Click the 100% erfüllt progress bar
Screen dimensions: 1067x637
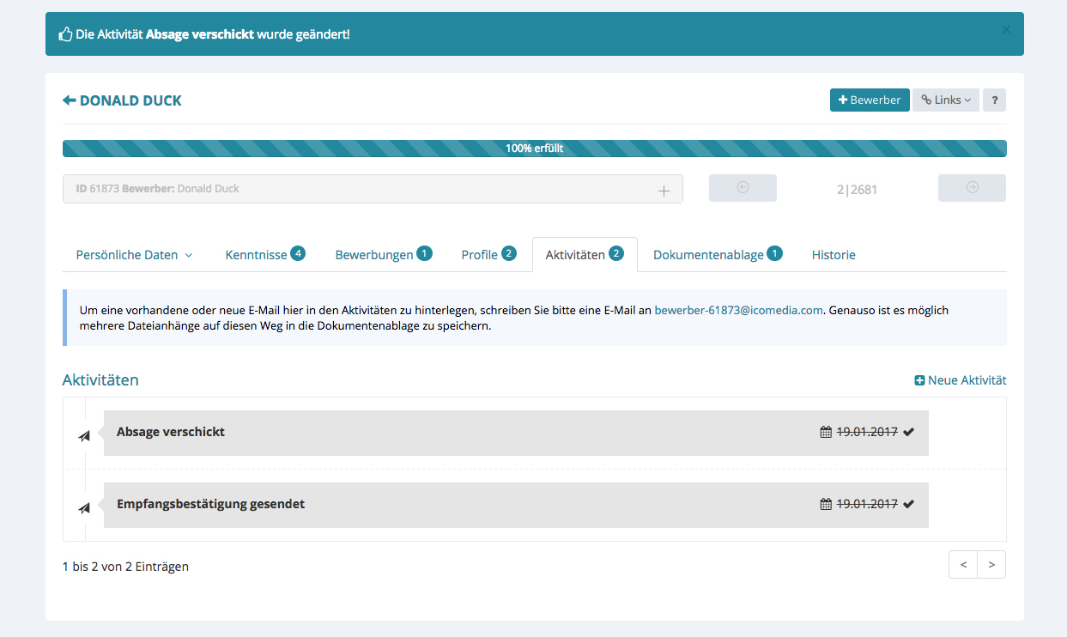(x=534, y=149)
